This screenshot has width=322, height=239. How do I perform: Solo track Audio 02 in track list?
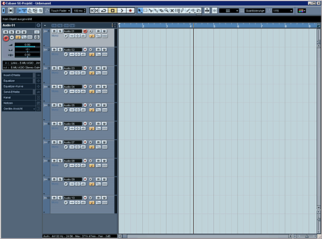pyautogui.click(x=60, y=50)
